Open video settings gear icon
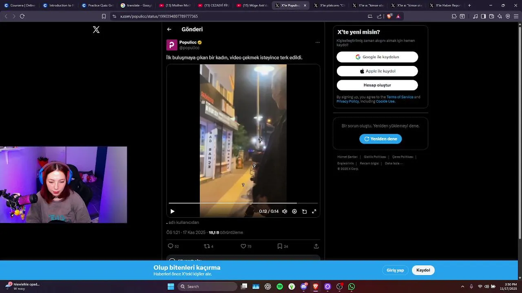Screen dimensions: 522x293 pyautogui.click(x=294, y=211)
